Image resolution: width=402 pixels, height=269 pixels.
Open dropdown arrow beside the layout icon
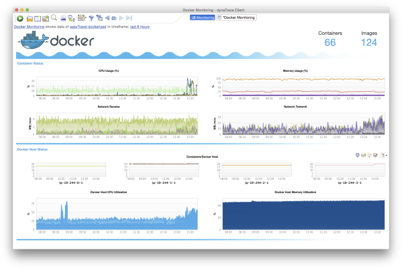coord(86,17)
